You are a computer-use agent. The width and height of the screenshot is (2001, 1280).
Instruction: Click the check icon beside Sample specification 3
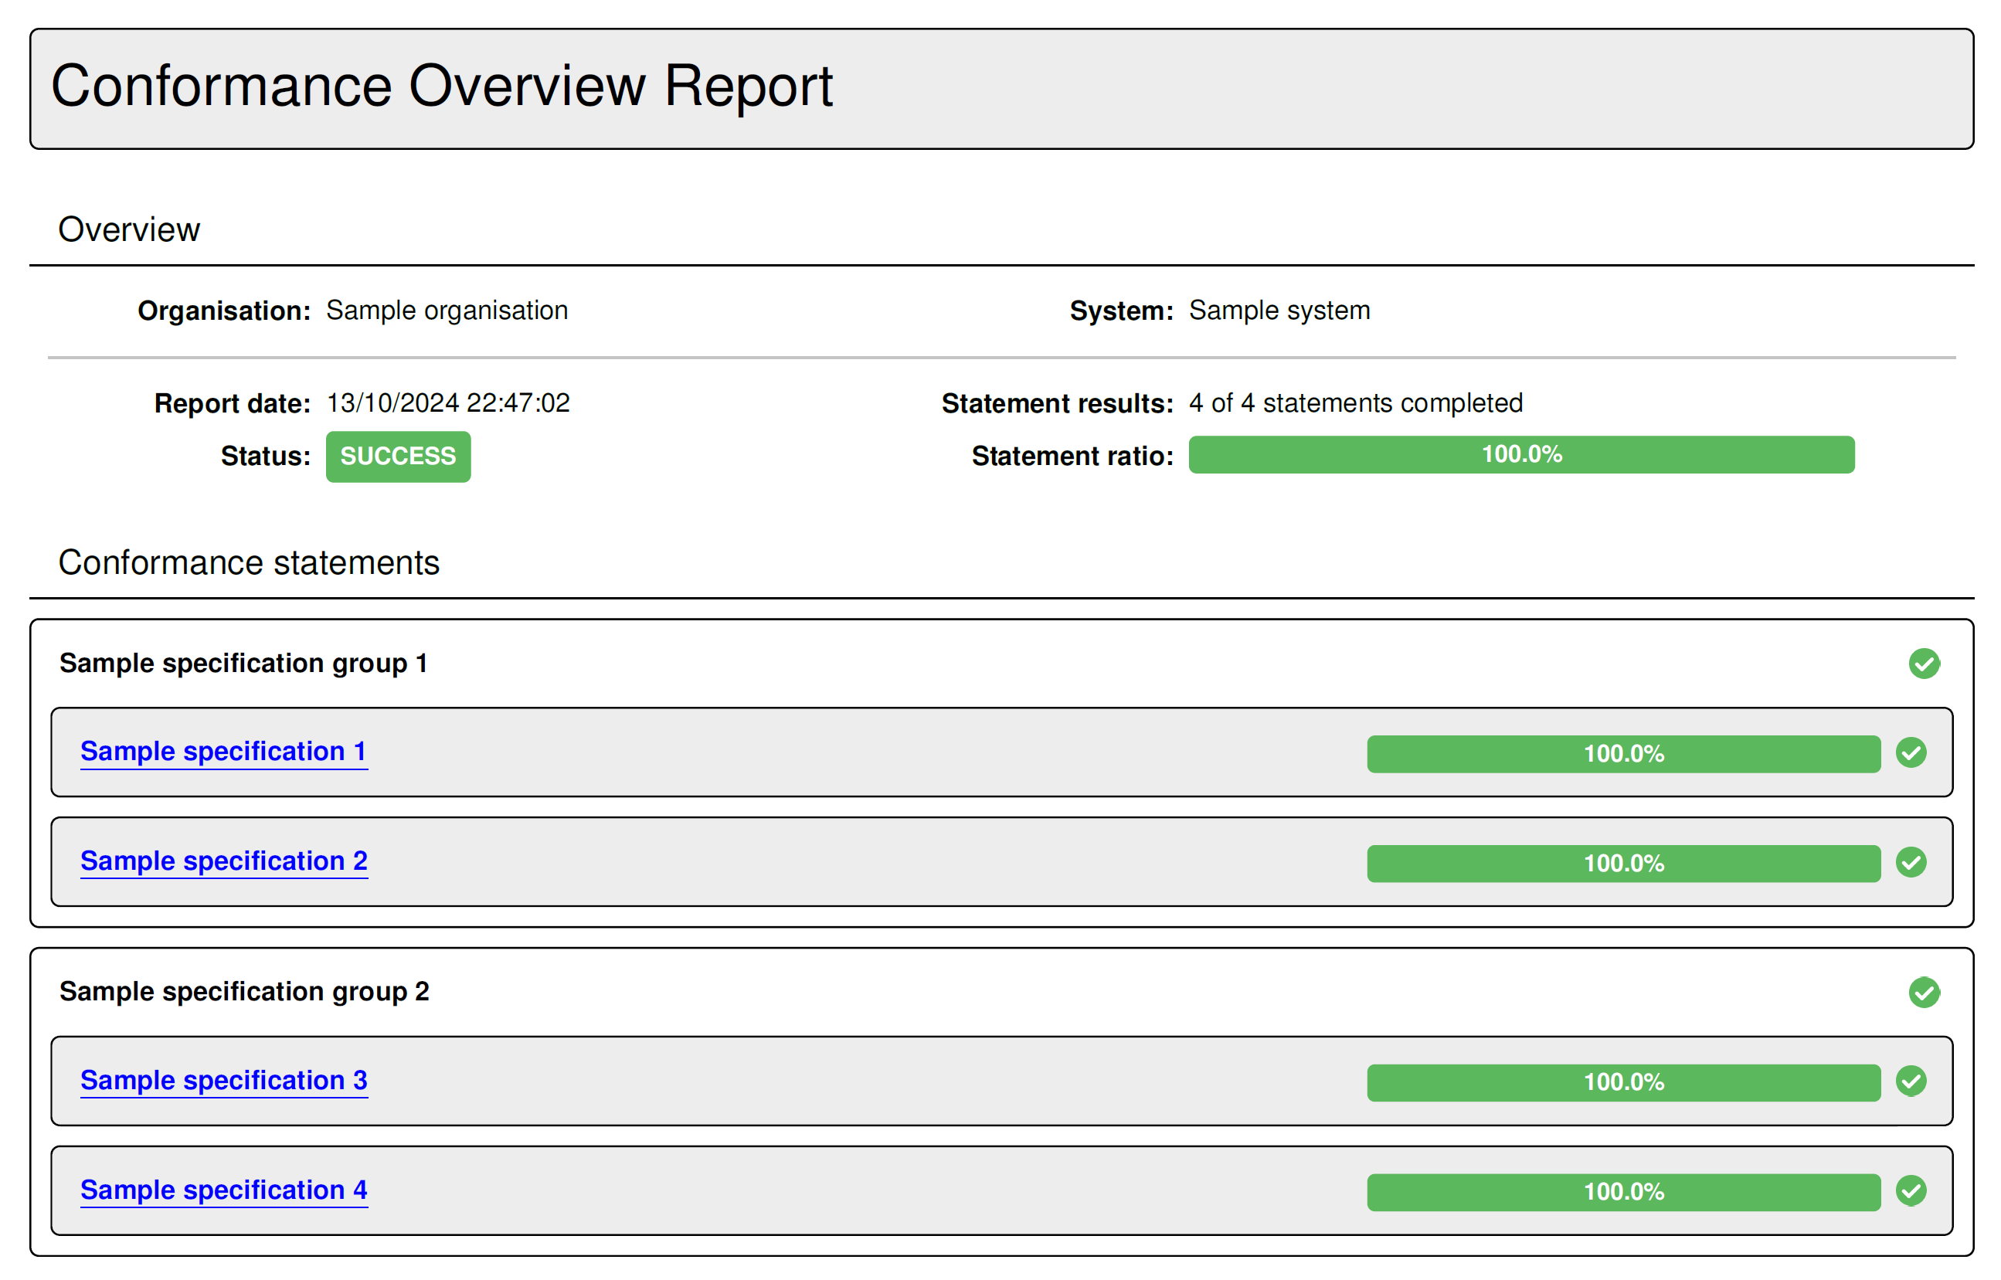click(x=1911, y=1081)
